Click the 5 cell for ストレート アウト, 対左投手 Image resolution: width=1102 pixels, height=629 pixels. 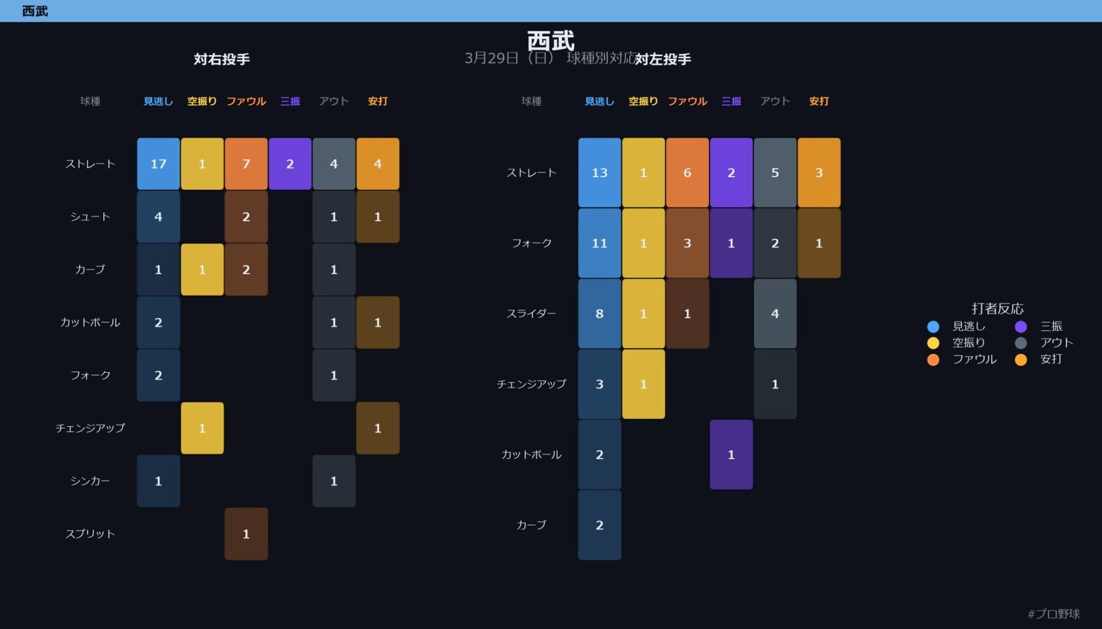tap(775, 173)
